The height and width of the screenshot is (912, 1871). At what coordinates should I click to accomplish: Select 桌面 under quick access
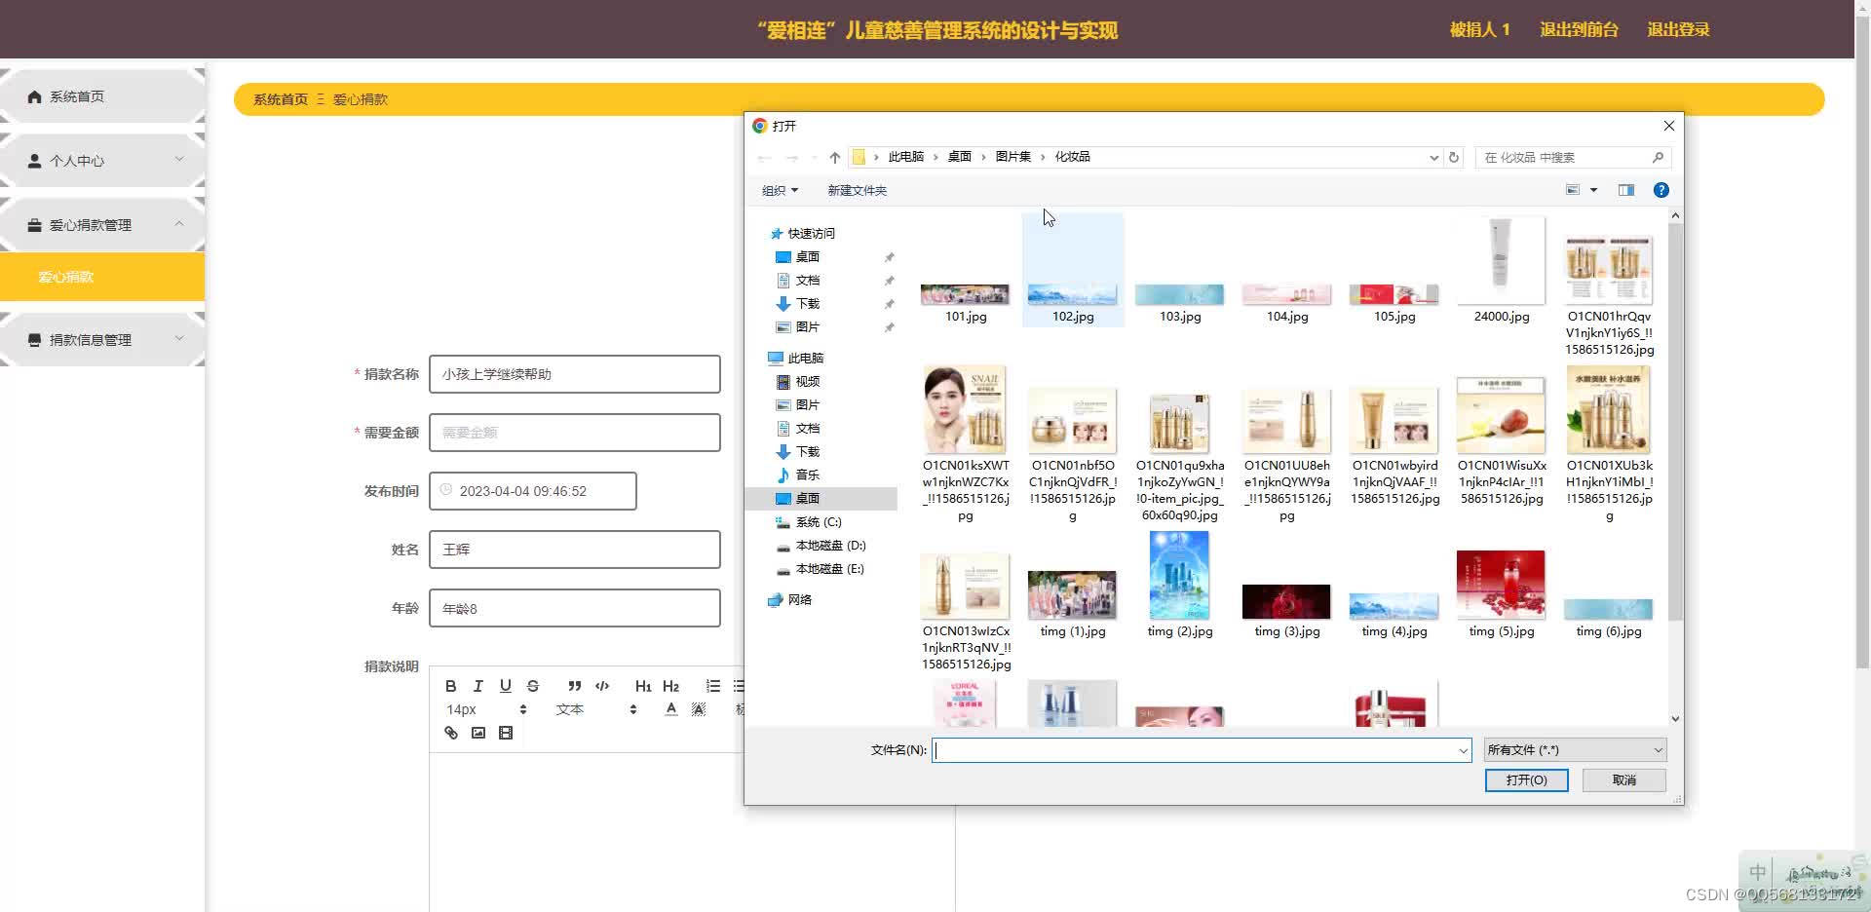tap(807, 257)
